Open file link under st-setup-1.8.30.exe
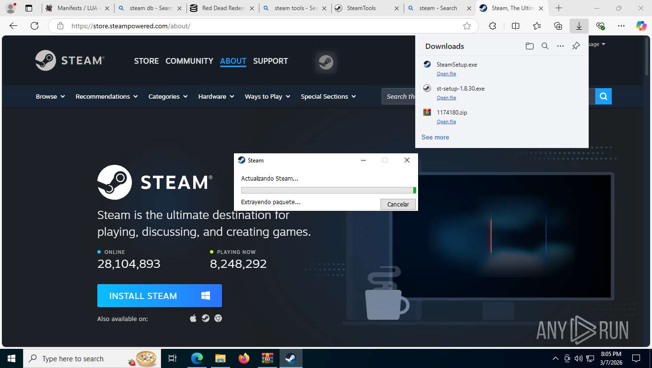The width and height of the screenshot is (652, 368). tap(446, 98)
